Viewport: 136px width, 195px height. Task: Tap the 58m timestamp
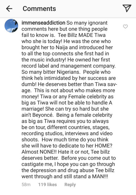(x=26, y=184)
